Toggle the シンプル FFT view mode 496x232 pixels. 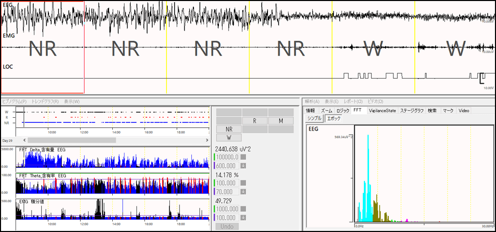pyautogui.click(x=314, y=118)
